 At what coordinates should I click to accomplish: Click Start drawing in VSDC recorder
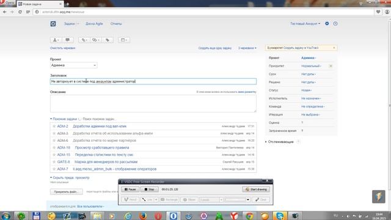(x=256, y=189)
